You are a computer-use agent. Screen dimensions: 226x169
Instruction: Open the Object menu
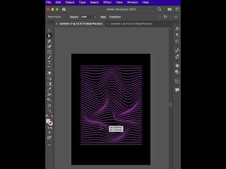[x=70, y=2]
